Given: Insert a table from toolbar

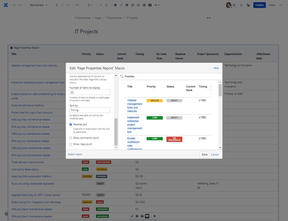Looking at the screenshot, I should pyautogui.click(x=144, y=5).
